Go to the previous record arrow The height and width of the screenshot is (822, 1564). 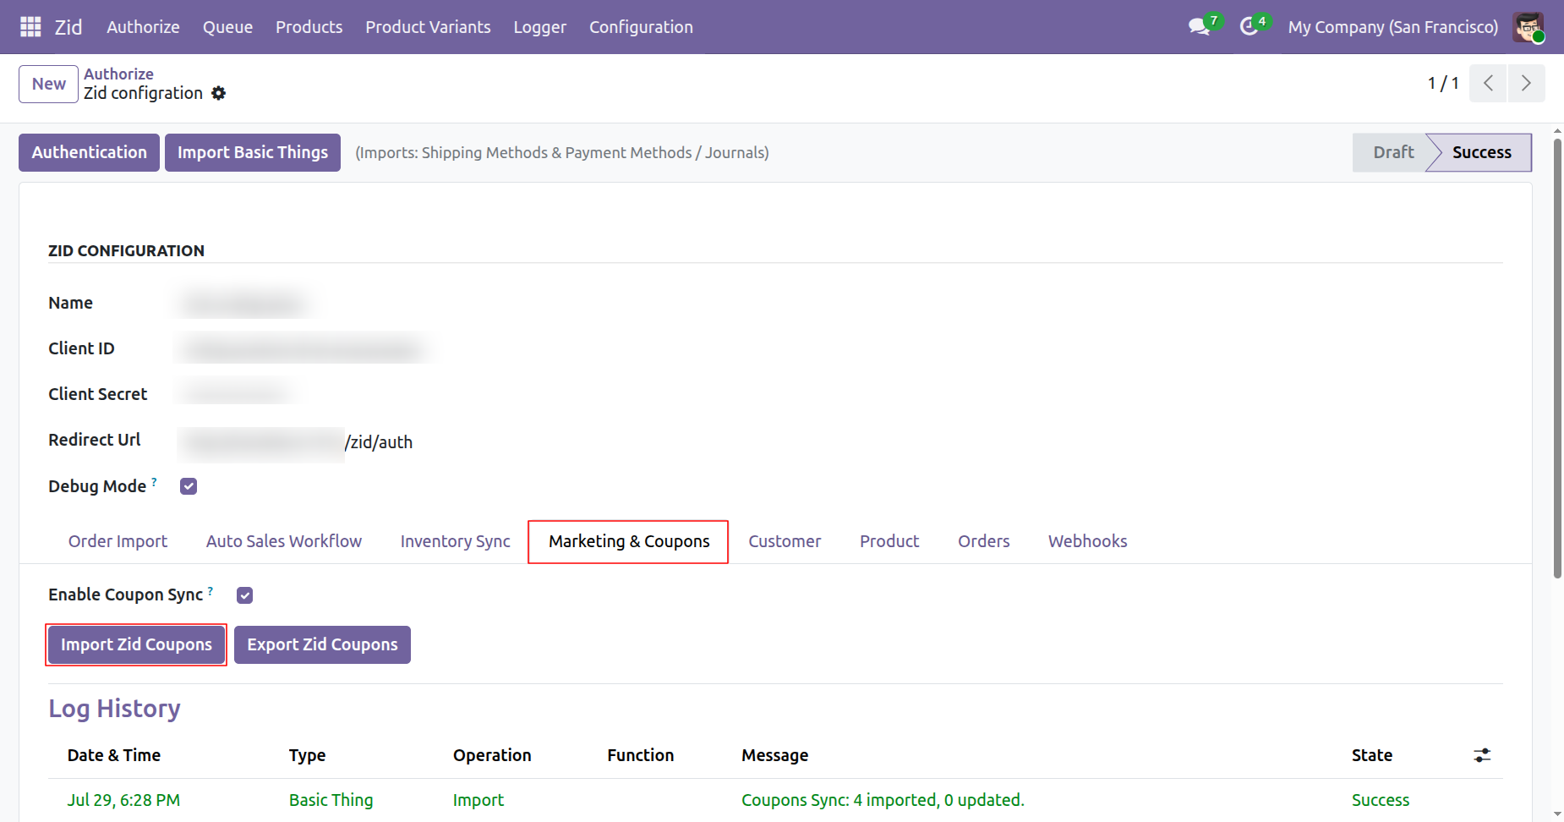(1488, 83)
